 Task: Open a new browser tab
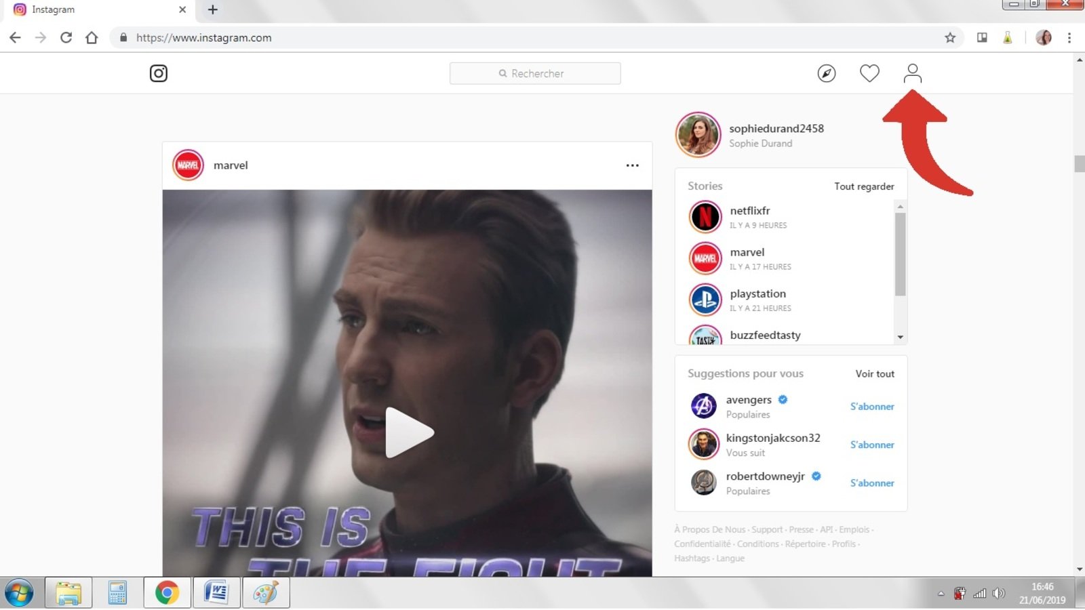[x=212, y=9]
